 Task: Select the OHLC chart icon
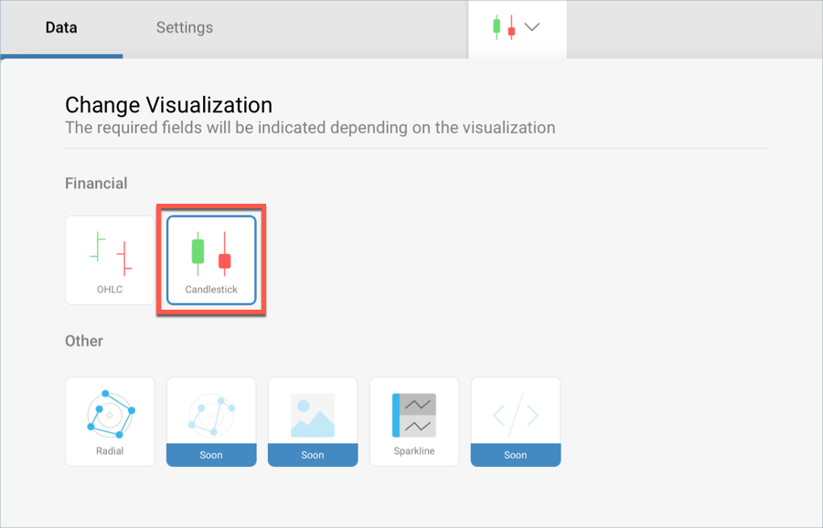point(110,252)
